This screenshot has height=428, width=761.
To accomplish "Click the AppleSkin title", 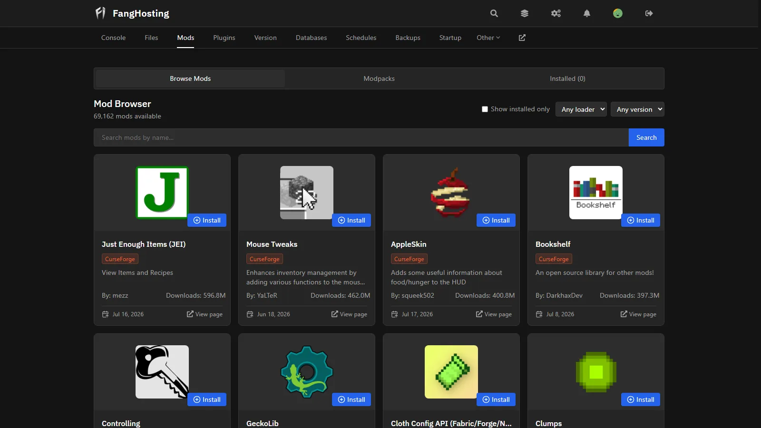I will pyautogui.click(x=409, y=244).
